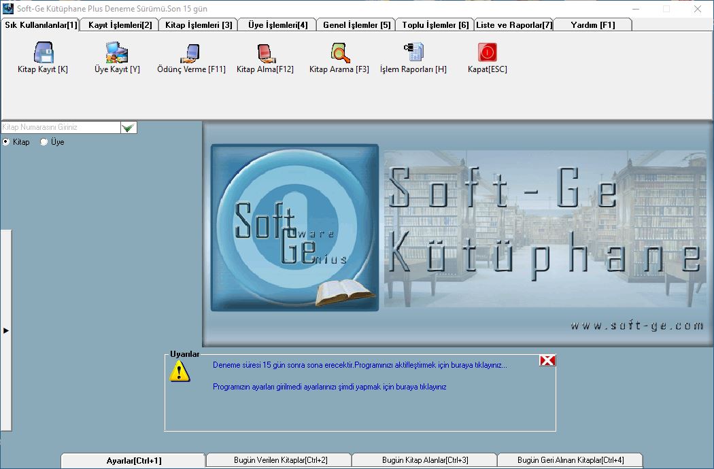Open the Kitap İşlemleri [3] tab
This screenshot has height=469, width=714.
[x=199, y=25]
